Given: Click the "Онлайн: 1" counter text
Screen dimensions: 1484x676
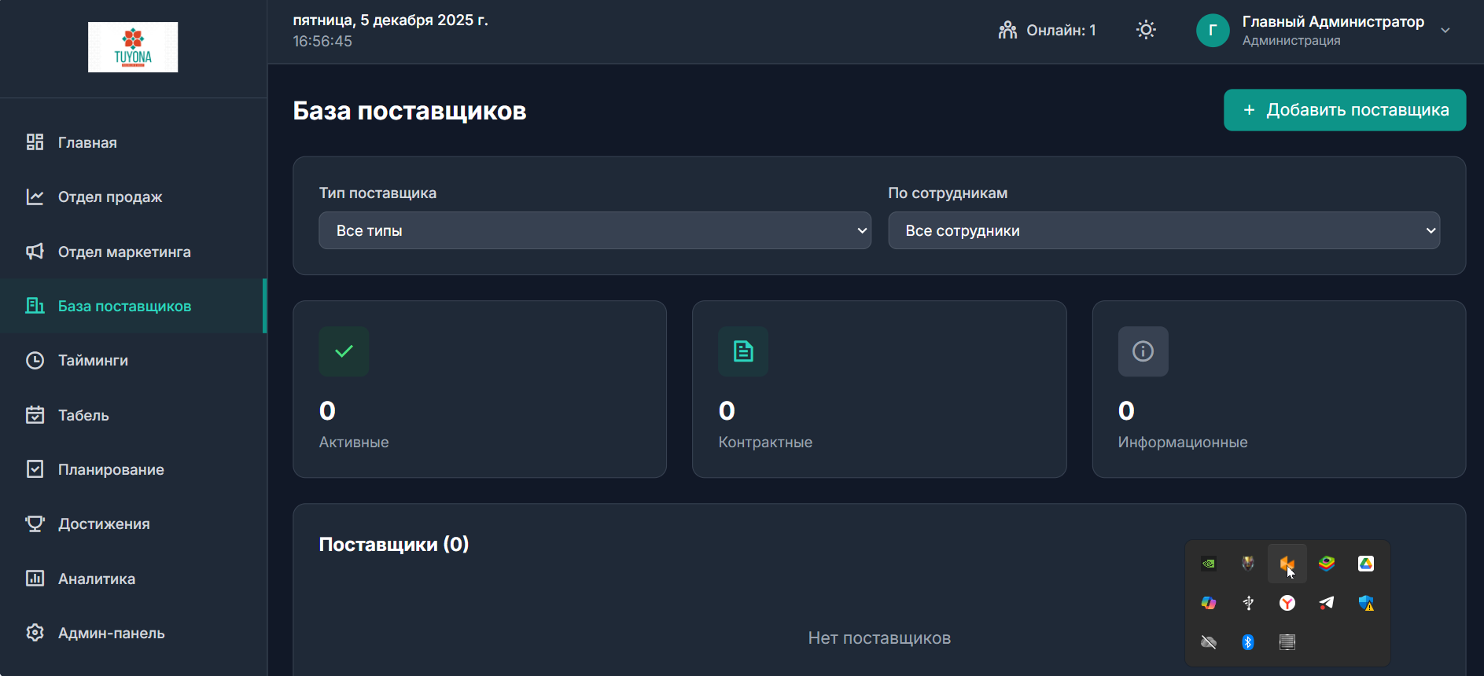Looking at the screenshot, I should [x=1061, y=31].
